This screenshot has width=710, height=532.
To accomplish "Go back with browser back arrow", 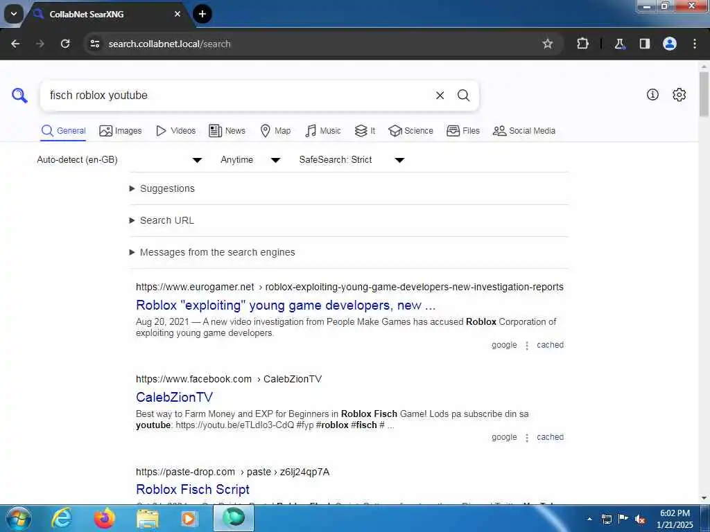I will [15, 44].
